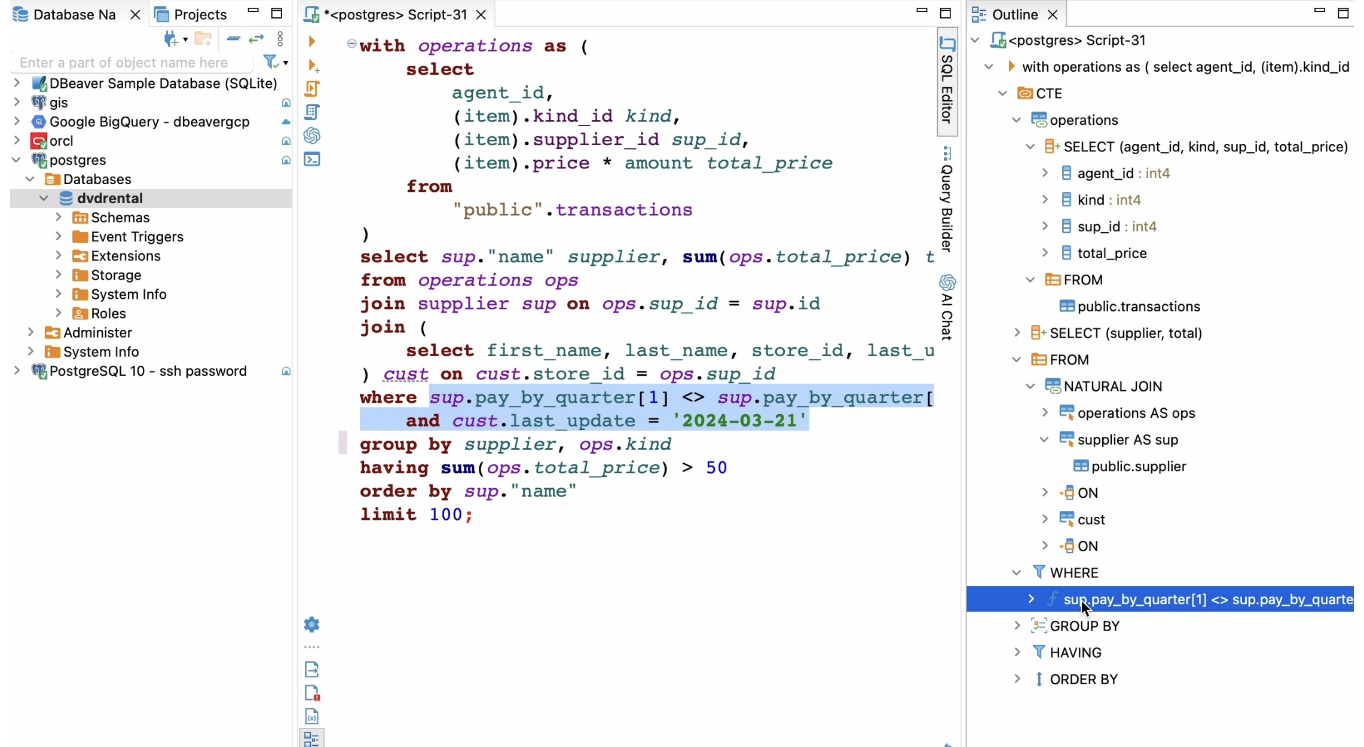The height and width of the screenshot is (747, 1364).
Task: Open the filter dropdown arrow in navigator
Action: coord(285,62)
